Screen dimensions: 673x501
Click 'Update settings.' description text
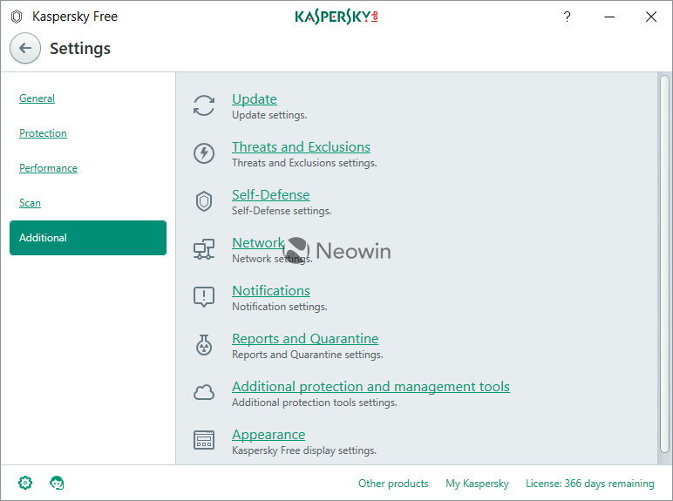269,115
